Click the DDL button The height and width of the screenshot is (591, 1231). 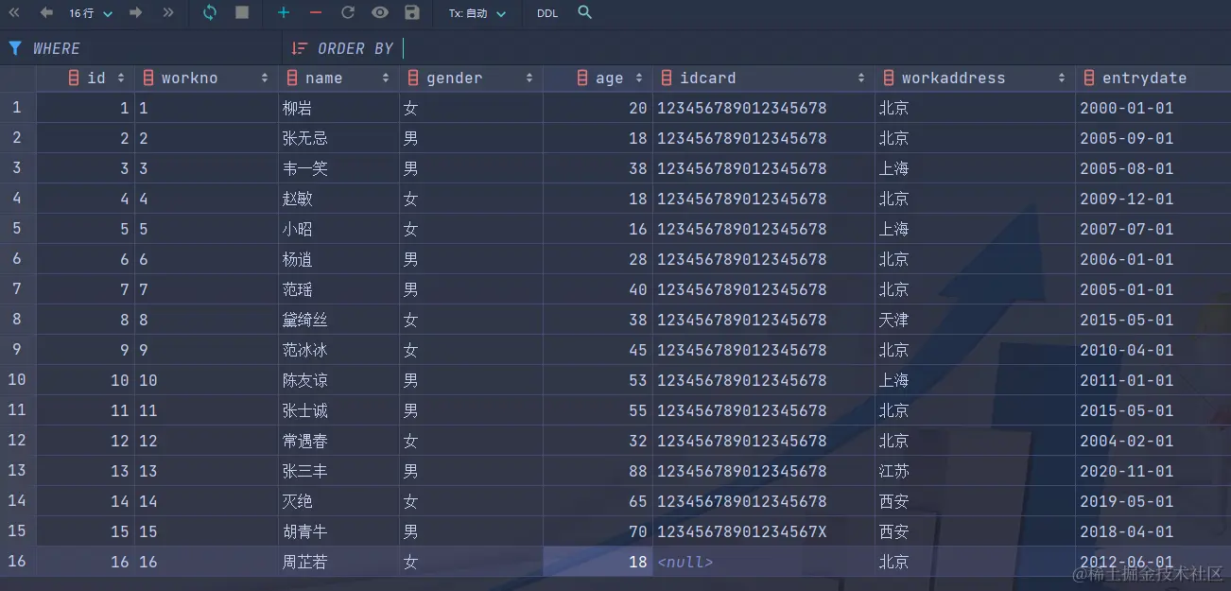[x=547, y=13]
